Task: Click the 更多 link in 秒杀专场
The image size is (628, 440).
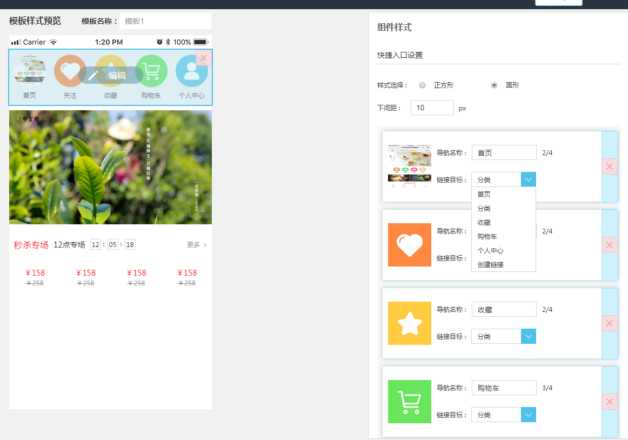Action: [x=197, y=245]
